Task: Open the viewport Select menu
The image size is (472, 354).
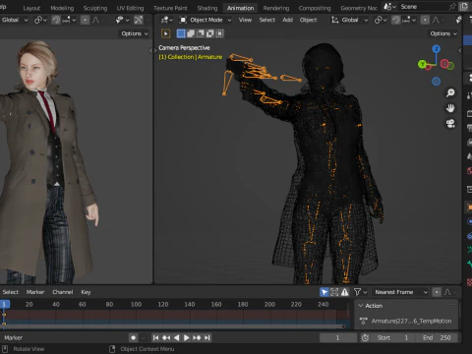Action: [x=267, y=21]
